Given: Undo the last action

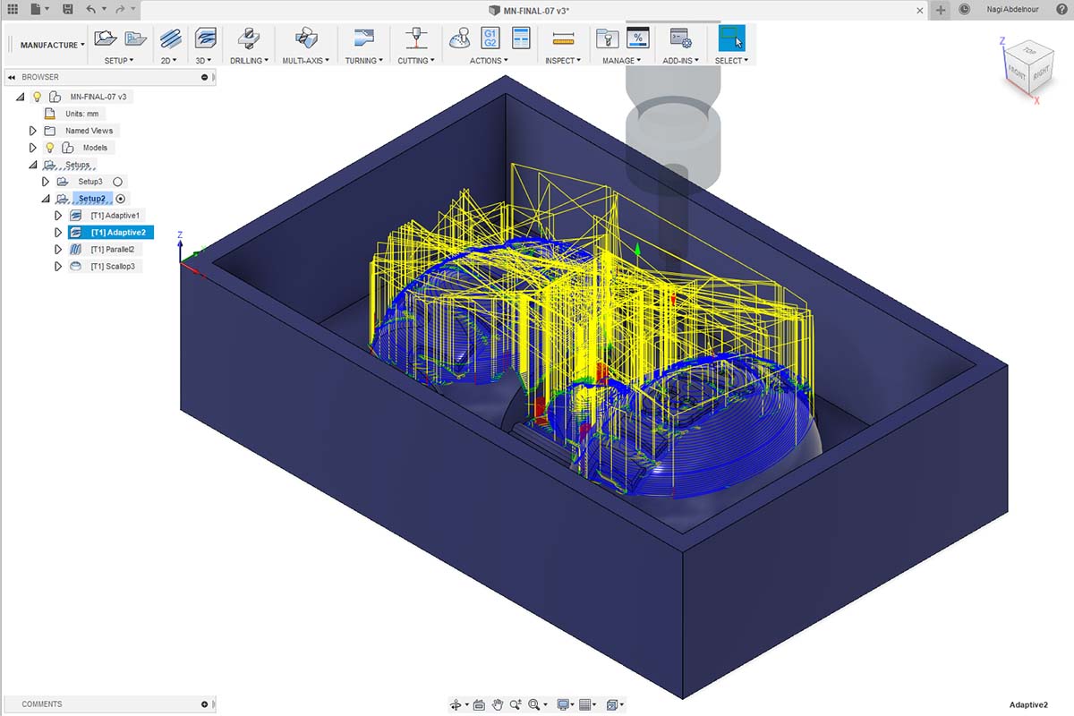Looking at the screenshot, I should pyautogui.click(x=93, y=9).
